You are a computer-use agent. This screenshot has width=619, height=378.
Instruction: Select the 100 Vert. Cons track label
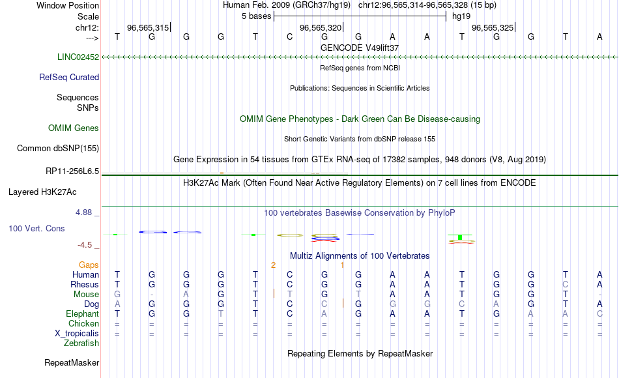coord(36,228)
